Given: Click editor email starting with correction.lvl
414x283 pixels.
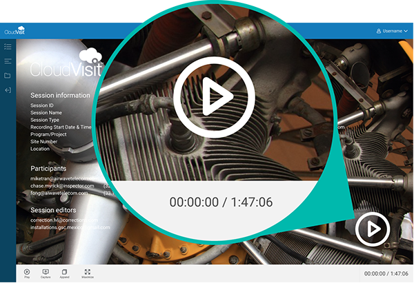Looking at the screenshot, I should coord(64,220).
